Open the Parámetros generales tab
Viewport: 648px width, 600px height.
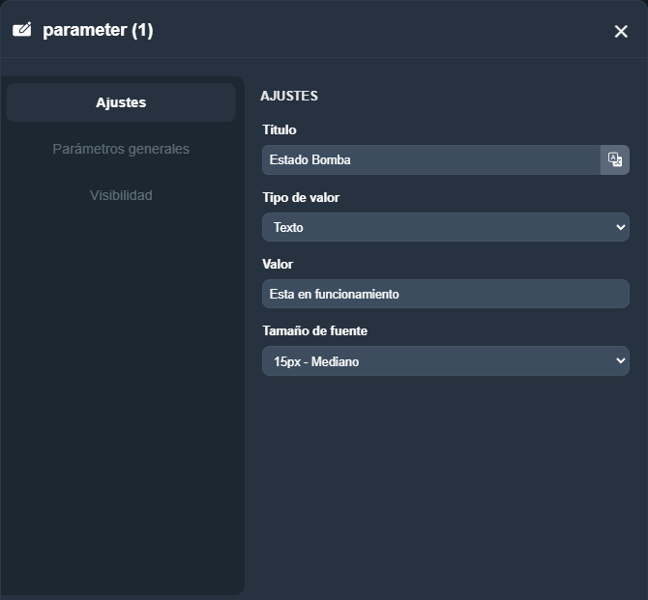pos(121,149)
